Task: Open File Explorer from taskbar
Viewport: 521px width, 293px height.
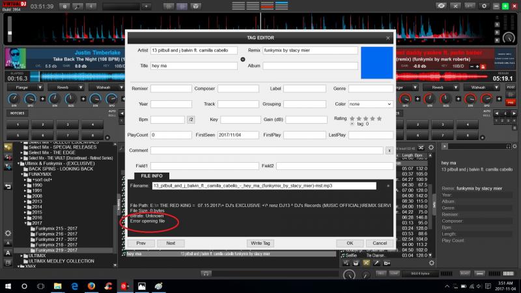Action: point(57,286)
